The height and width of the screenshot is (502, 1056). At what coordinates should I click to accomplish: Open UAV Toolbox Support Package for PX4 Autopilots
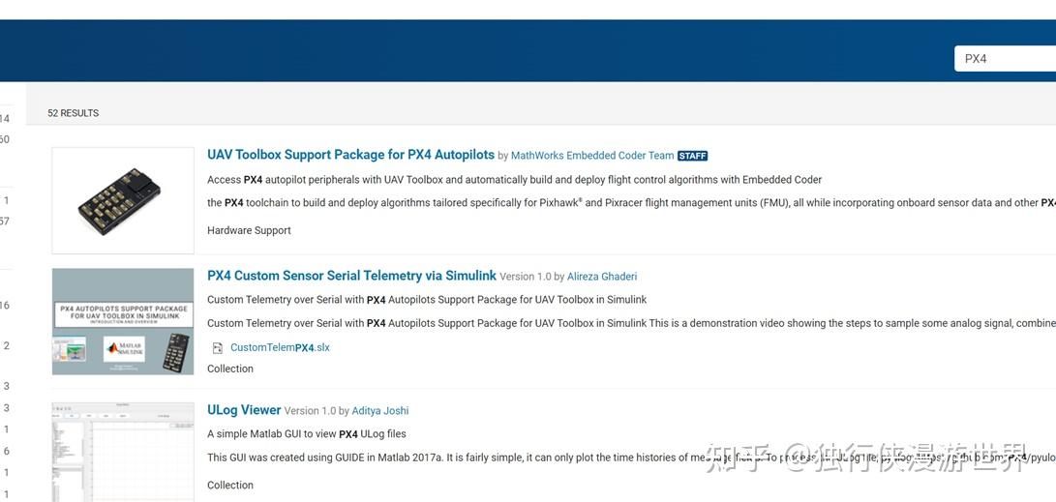click(350, 155)
